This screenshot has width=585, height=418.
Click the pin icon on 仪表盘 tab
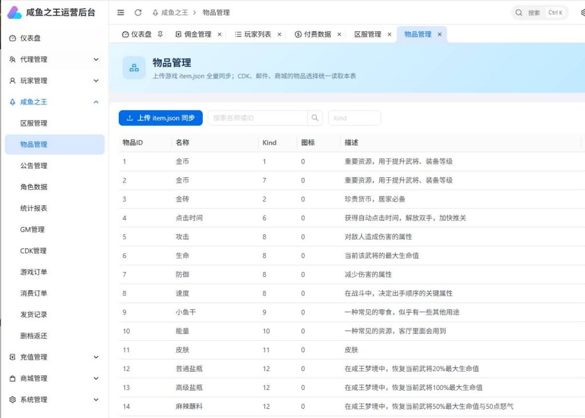click(x=160, y=34)
